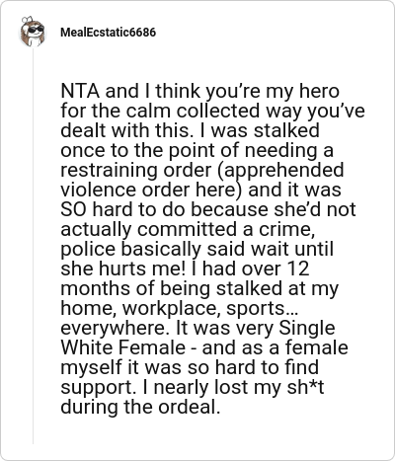
Task: Click the phrase "hard to find support"
Action: tap(190, 377)
